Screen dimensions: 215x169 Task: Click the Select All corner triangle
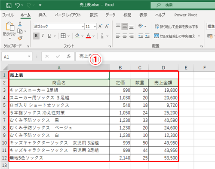(x=5, y=67)
